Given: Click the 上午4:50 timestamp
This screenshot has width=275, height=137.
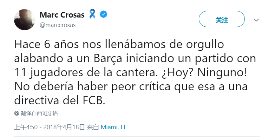Looking at the screenshot, I should pos(26,127).
